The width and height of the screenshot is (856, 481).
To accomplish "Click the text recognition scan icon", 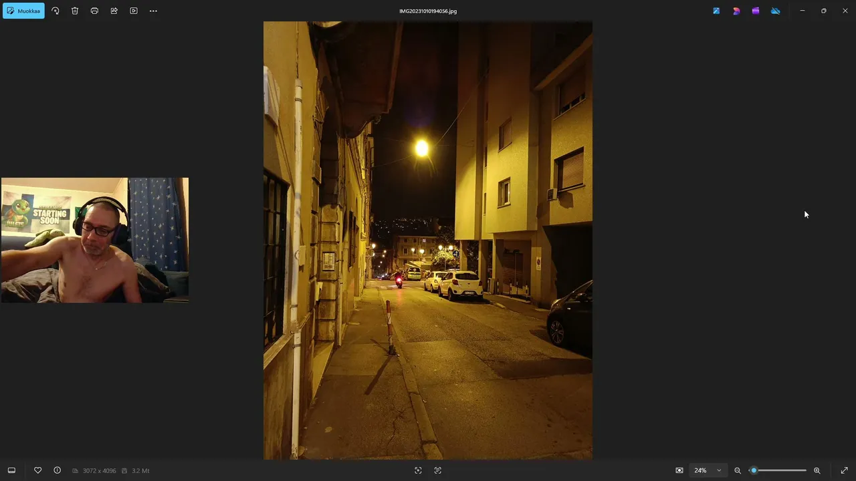I will pos(438,470).
